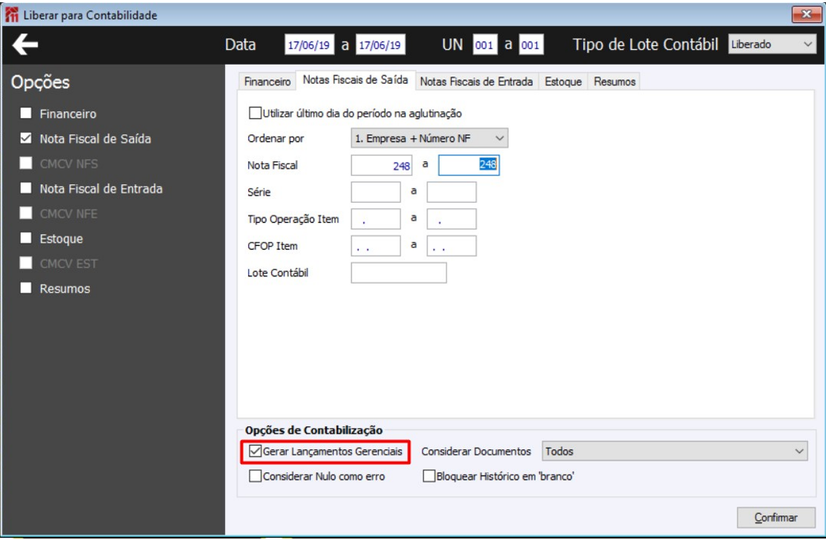Screen dimensions: 826x540
Task: Click the initial Nota Fiscal field
Action: tap(381, 166)
